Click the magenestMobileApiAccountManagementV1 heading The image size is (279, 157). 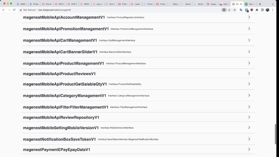click(64, 17)
